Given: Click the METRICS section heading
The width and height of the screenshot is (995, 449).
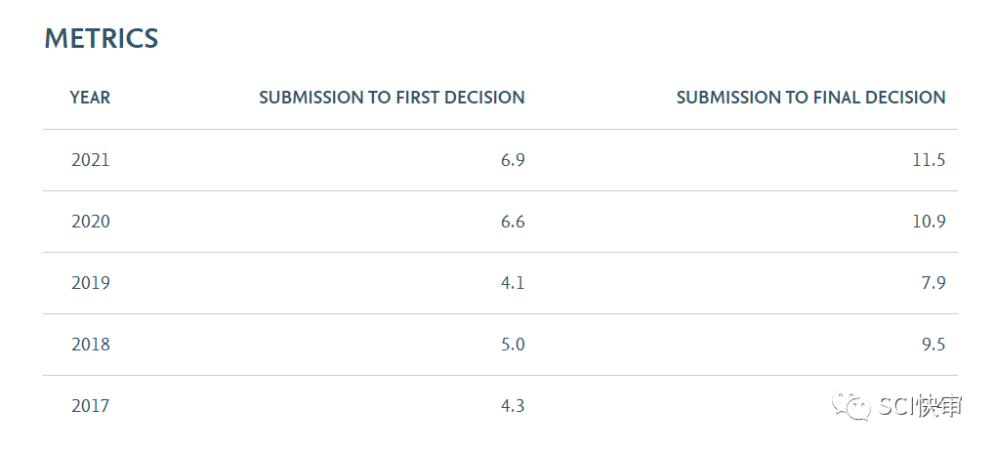Looking at the screenshot, I should (102, 39).
